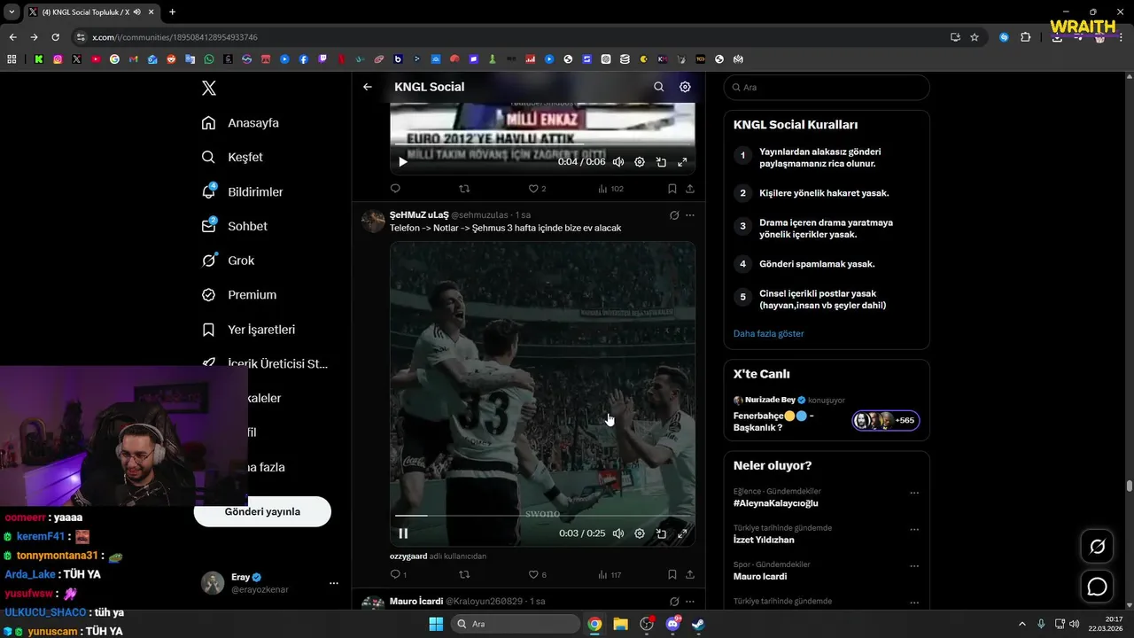The height and width of the screenshot is (638, 1134).
Task: Ask Grok about the ŞeHMuZ uLaŞ post
Action: coord(674,215)
